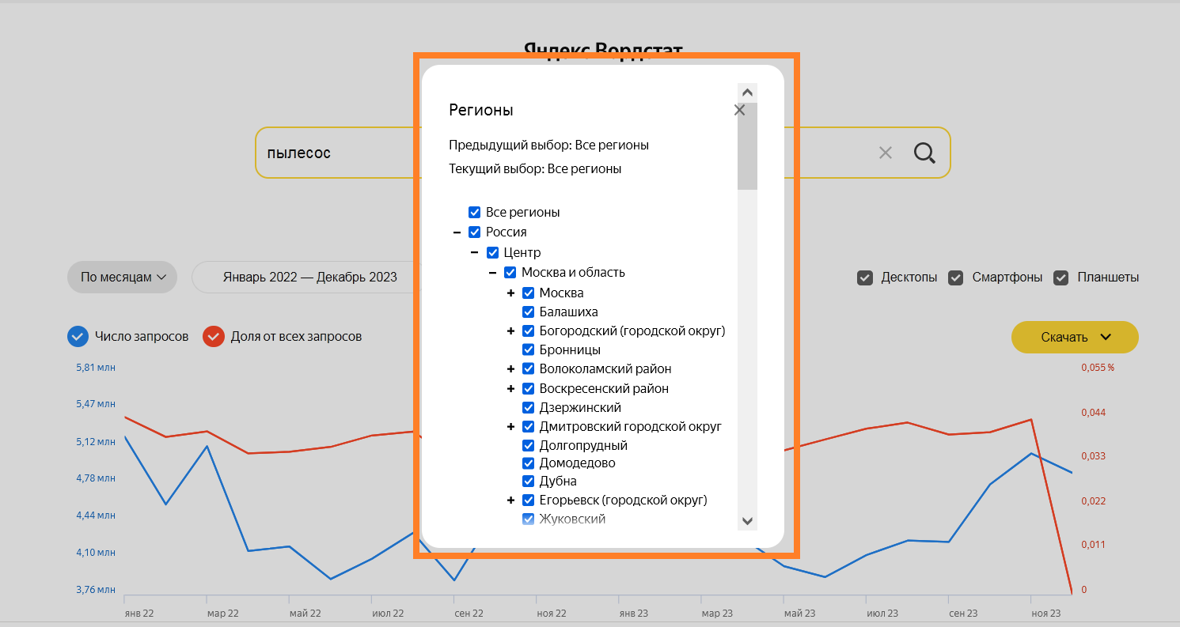Uncheck Богородский (городской округ) checkbox
The width and height of the screenshot is (1180, 627).
pyautogui.click(x=529, y=331)
